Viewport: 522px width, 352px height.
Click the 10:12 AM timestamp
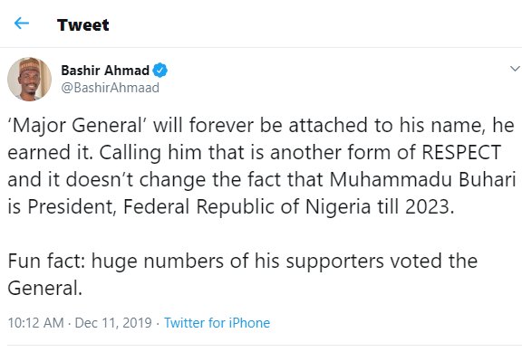click(35, 323)
